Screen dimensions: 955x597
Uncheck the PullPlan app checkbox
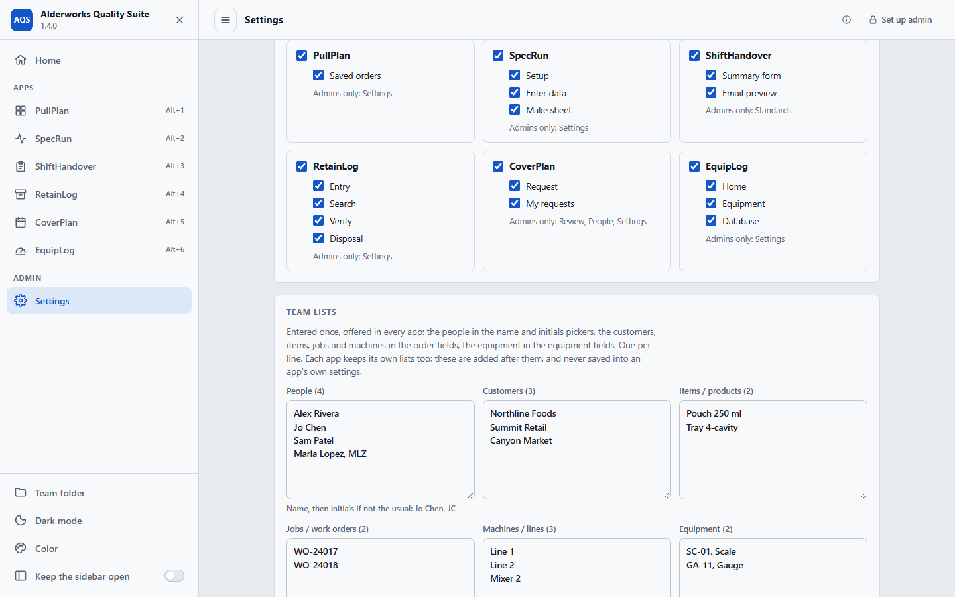[302, 56]
